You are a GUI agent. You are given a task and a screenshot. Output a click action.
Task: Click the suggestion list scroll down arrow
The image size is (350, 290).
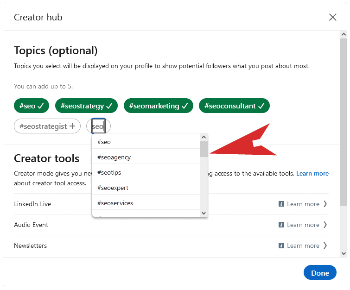pyautogui.click(x=204, y=213)
